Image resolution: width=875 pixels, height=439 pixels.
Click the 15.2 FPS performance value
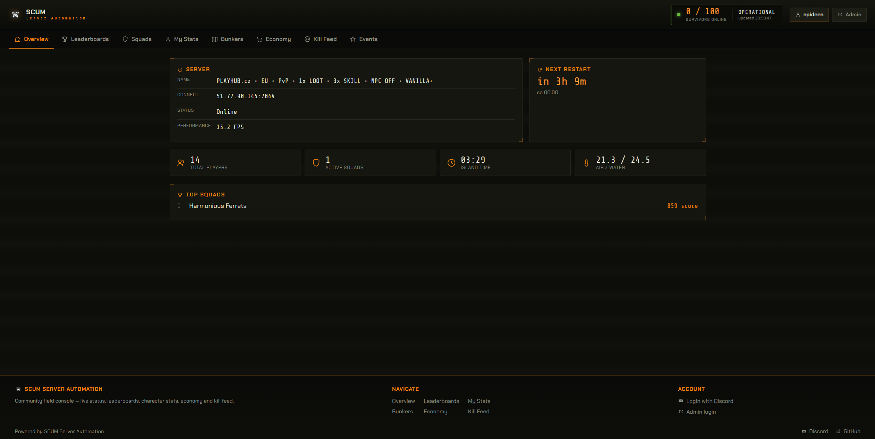pyautogui.click(x=230, y=127)
